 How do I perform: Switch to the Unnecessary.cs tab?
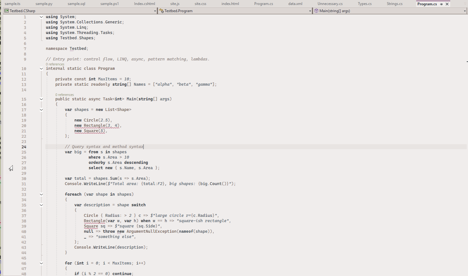click(x=330, y=4)
